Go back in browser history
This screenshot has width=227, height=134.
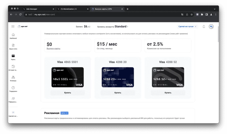pyautogui.click(x=11, y=15)
